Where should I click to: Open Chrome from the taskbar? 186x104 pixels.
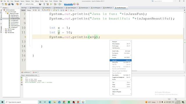tap(64, 102)
